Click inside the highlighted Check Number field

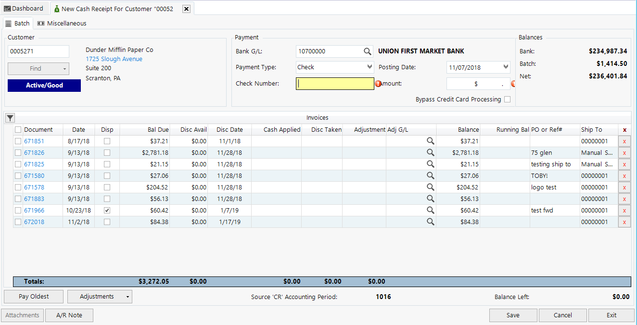[335, 83]
